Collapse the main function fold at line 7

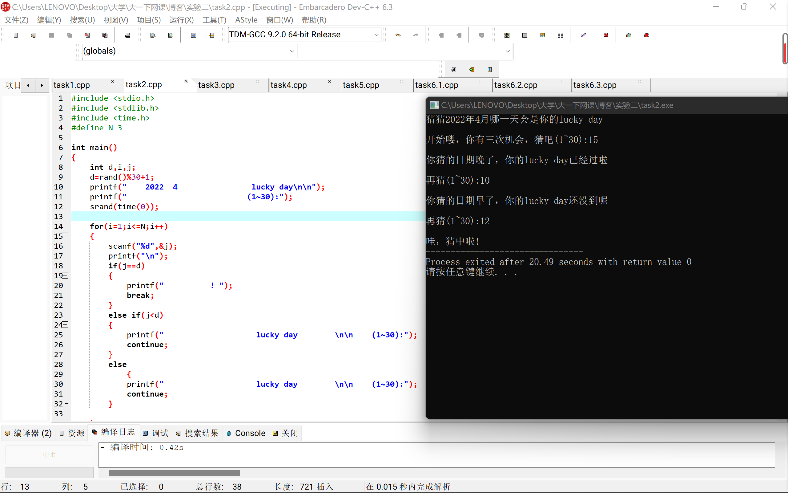(66, 157)
